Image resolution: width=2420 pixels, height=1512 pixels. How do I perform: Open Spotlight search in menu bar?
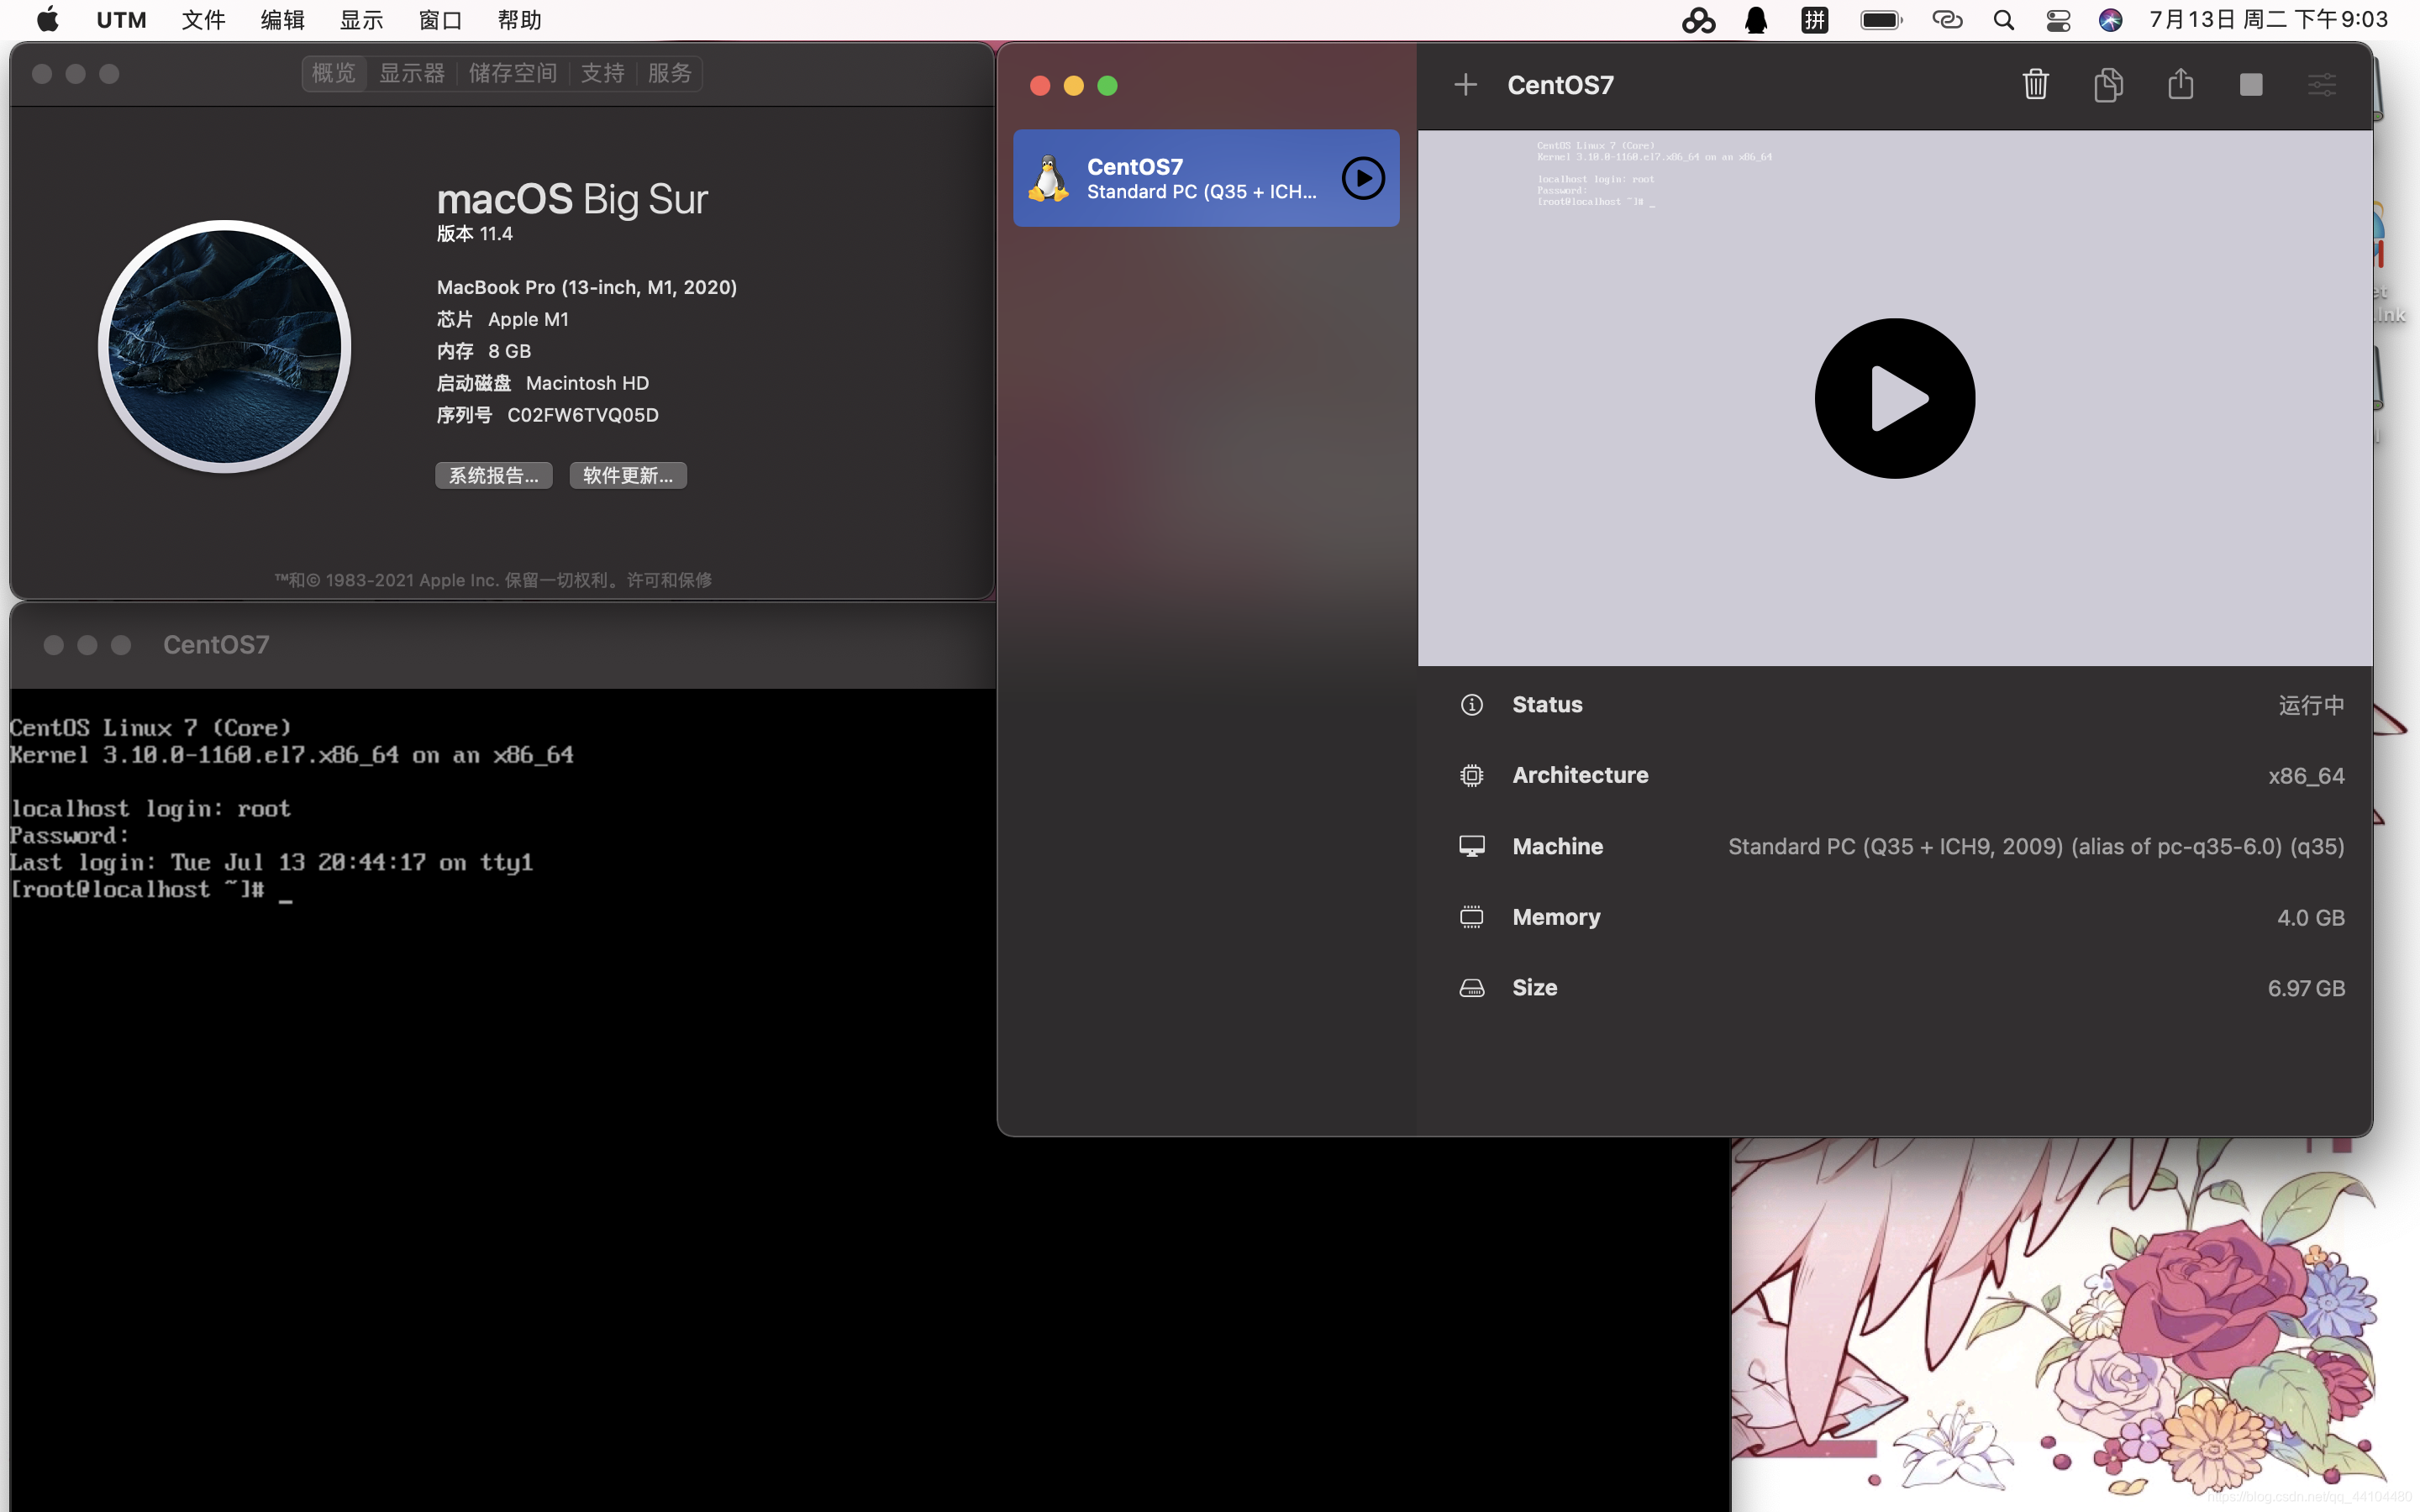point(2003,20)
